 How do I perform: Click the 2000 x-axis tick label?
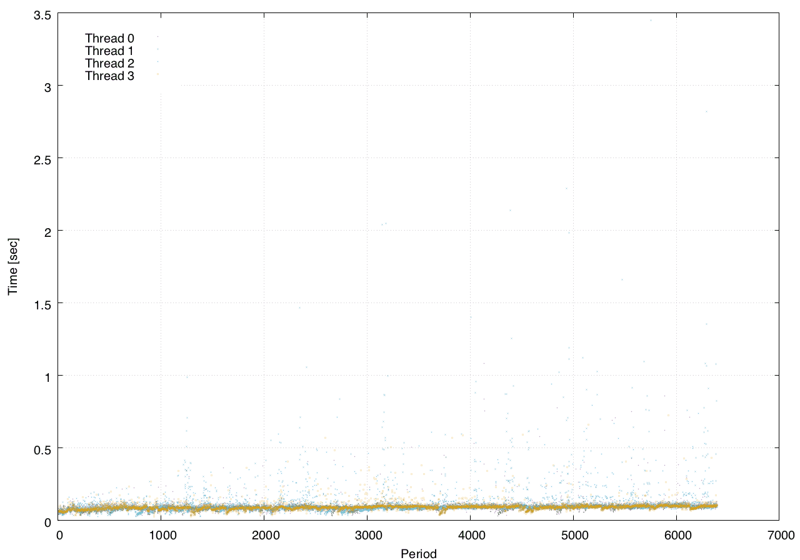pos(264,535)
